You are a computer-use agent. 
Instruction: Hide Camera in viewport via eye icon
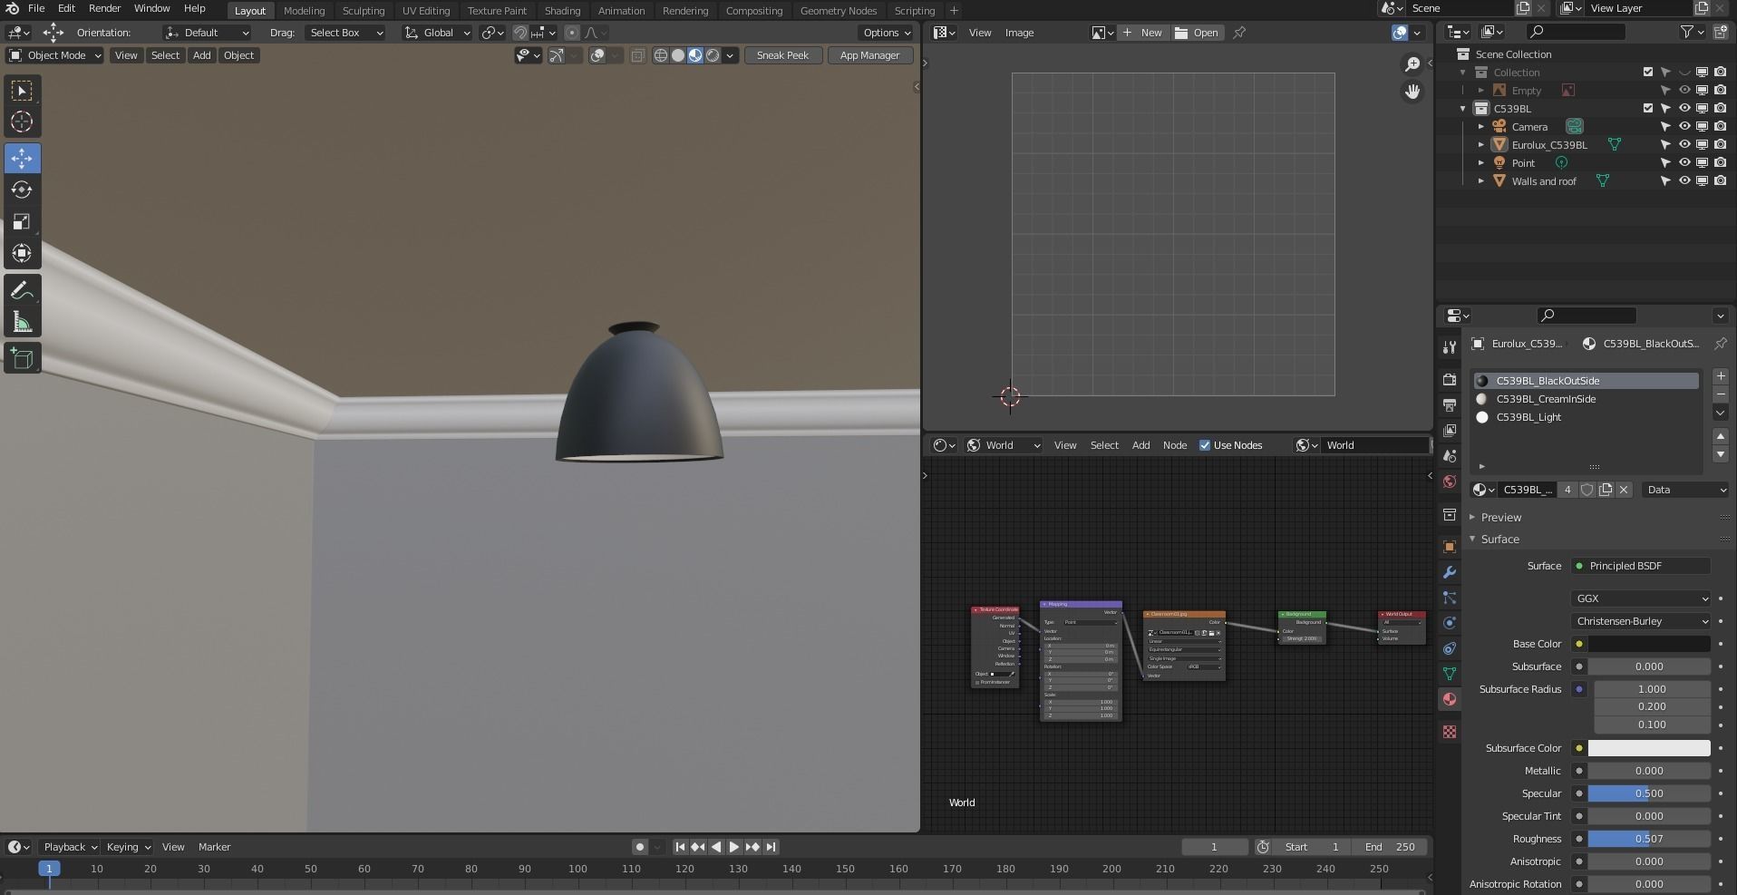point(1684,127)
